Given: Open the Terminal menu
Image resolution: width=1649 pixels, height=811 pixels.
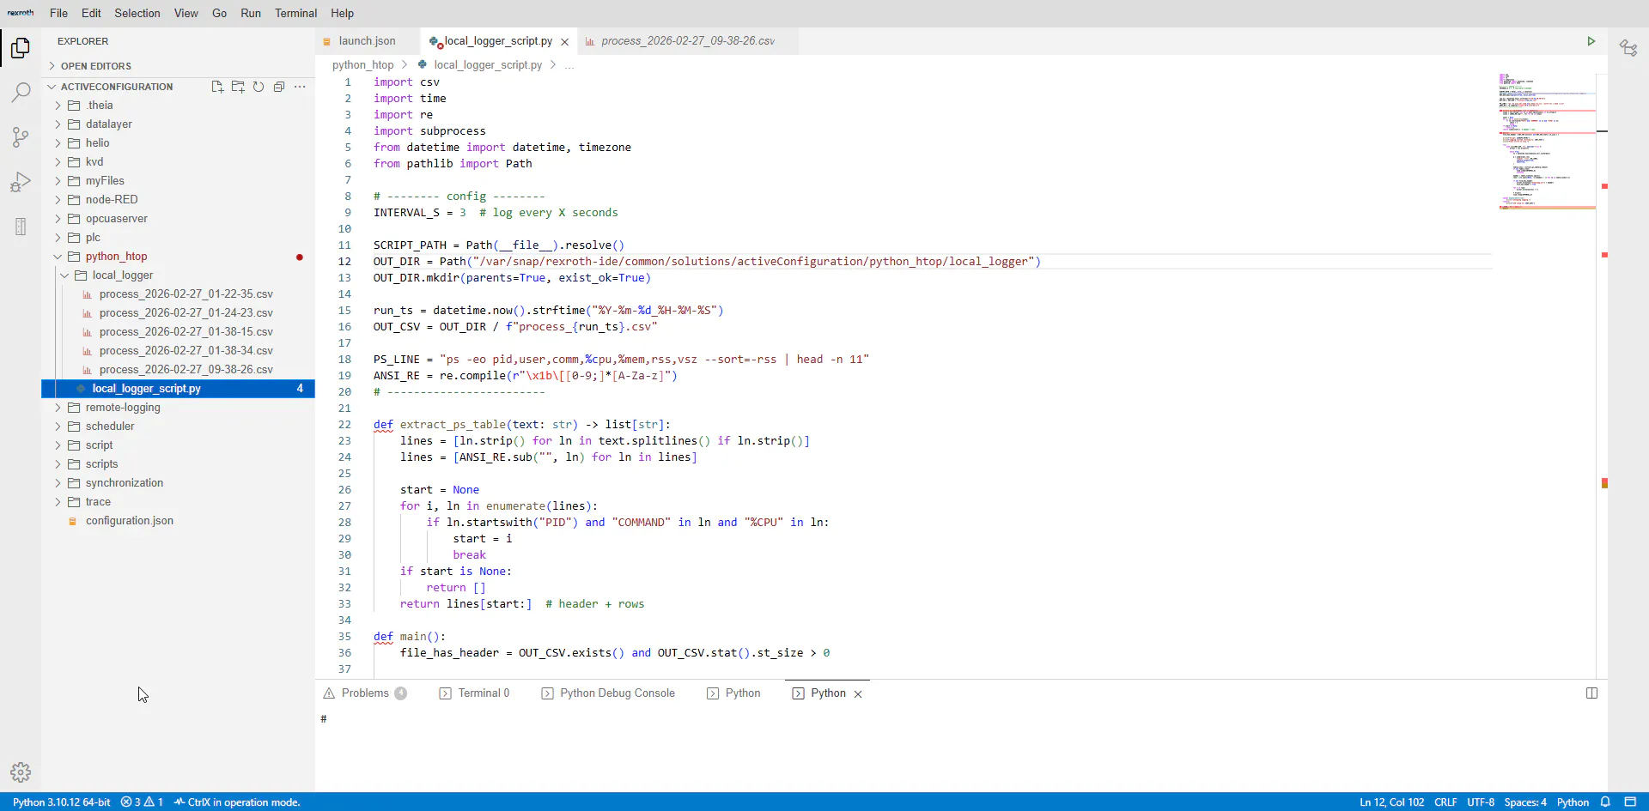Looking at the screenshot, I should tap(295, 13).
